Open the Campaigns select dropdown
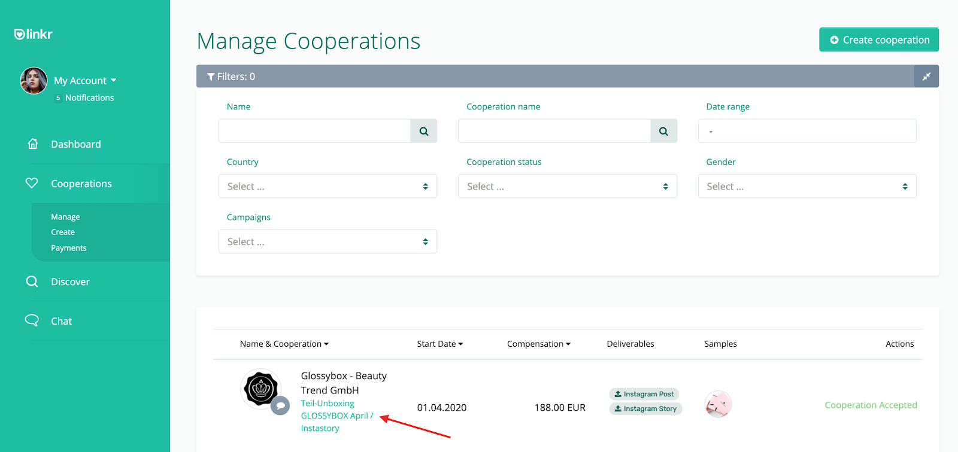This screenshot has width=958, height=452. tap(328, 242)
